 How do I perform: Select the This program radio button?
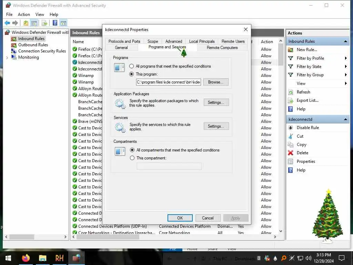[131, 74]
